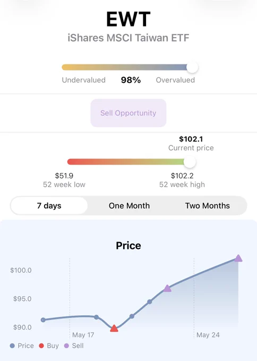
Task: Select the middle purple Sell triangle marker
Action: (167, 288)
